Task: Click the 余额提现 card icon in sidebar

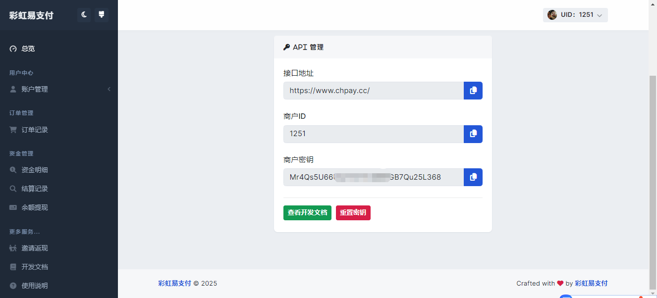Action: click(13, 207)
